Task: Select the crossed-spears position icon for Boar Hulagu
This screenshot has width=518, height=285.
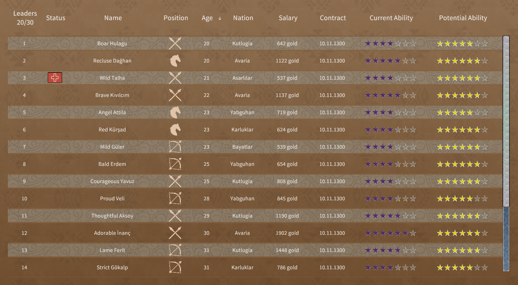Action: [175, 43]
